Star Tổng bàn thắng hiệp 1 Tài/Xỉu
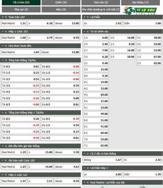This screenshot has width=163, height=188. tap(6, 112)
